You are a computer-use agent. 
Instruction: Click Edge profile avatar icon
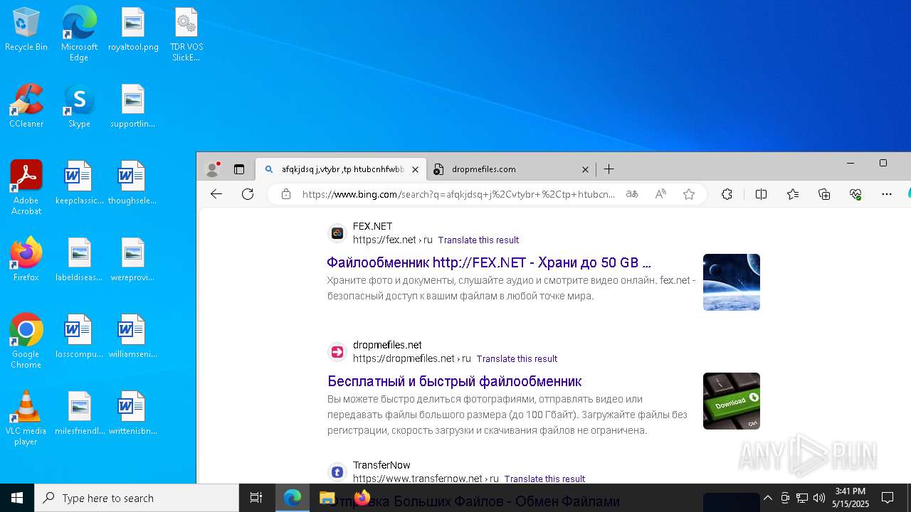click(212, 169)
